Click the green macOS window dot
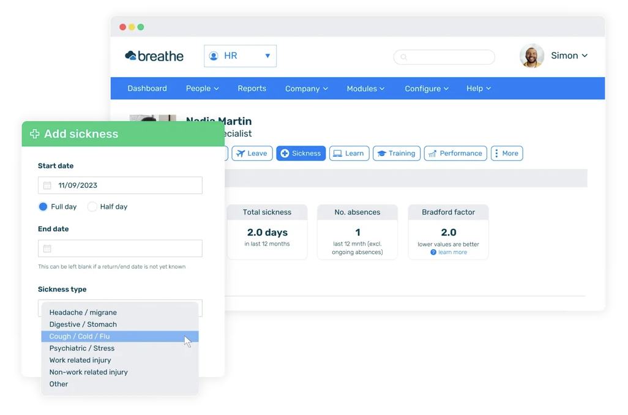This screenshot has height=415, width=628. tap(141, 27)
